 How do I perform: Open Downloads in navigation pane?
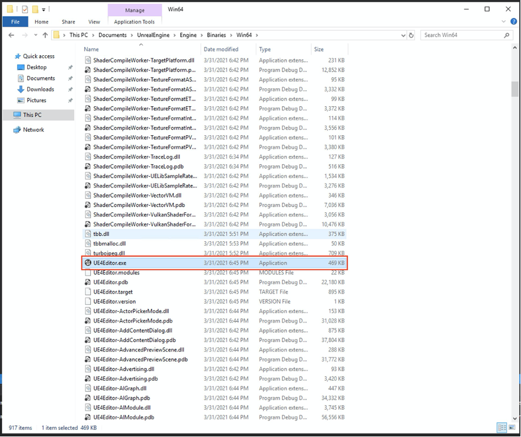point(40,89)
